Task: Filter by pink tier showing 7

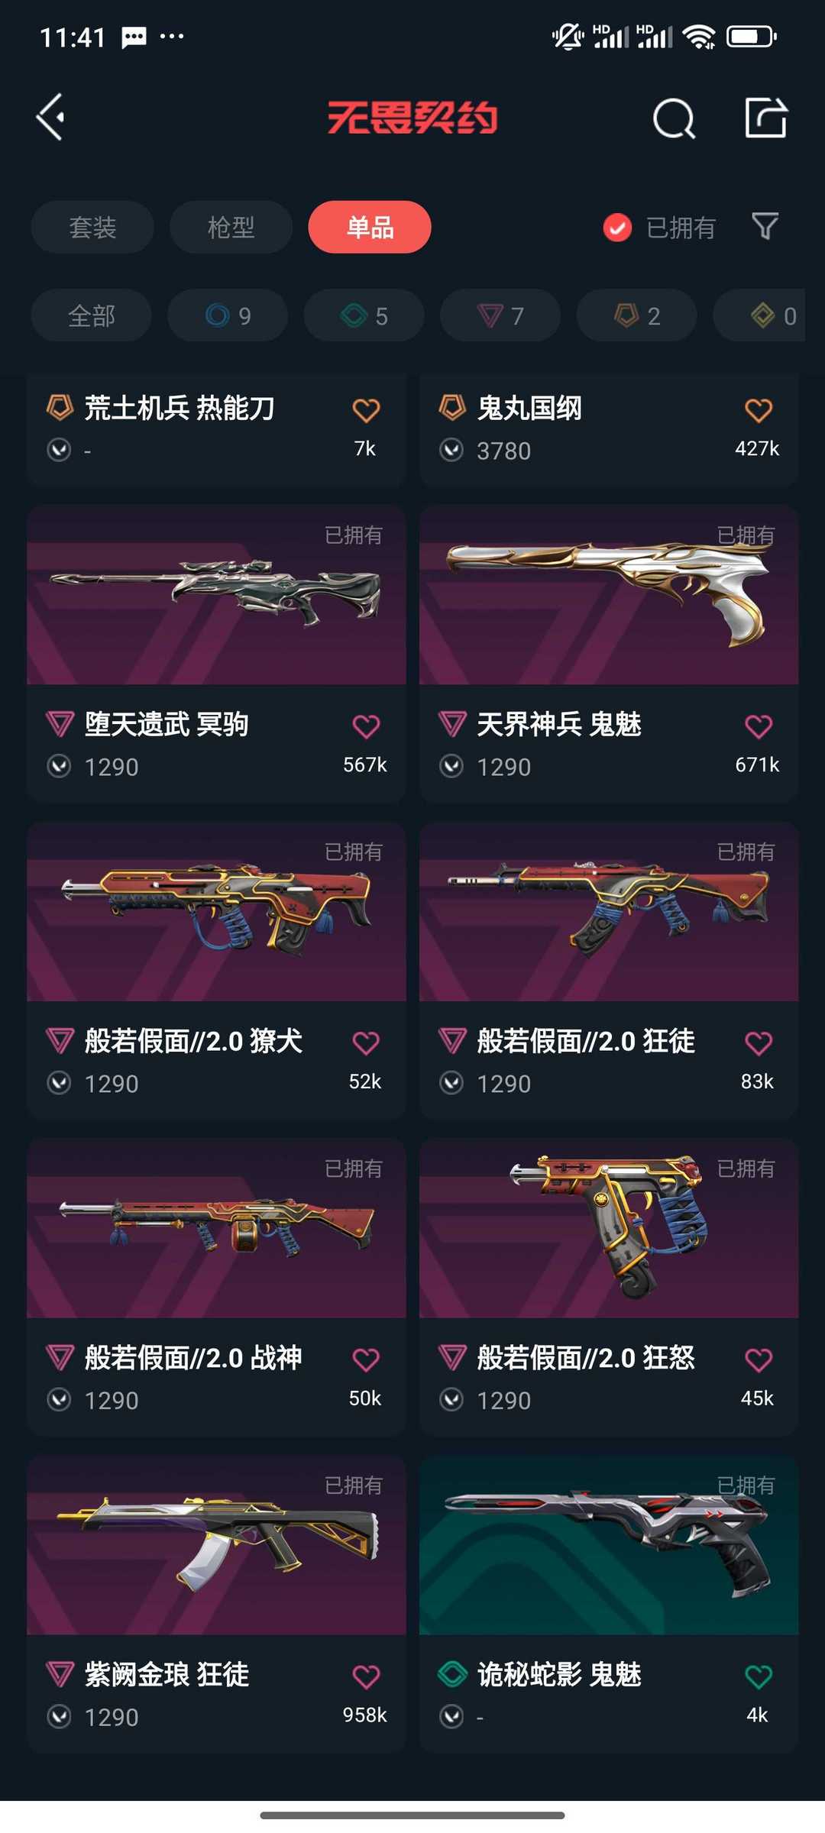Action: 500,315
